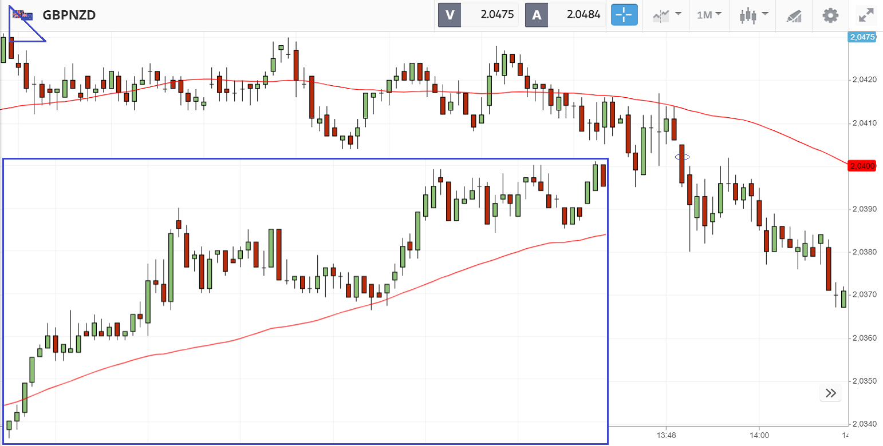Click the GBP/NZD flag pair icon
Image resolution: width=883 pixels, height=446 pixels.
click(22, 15)
